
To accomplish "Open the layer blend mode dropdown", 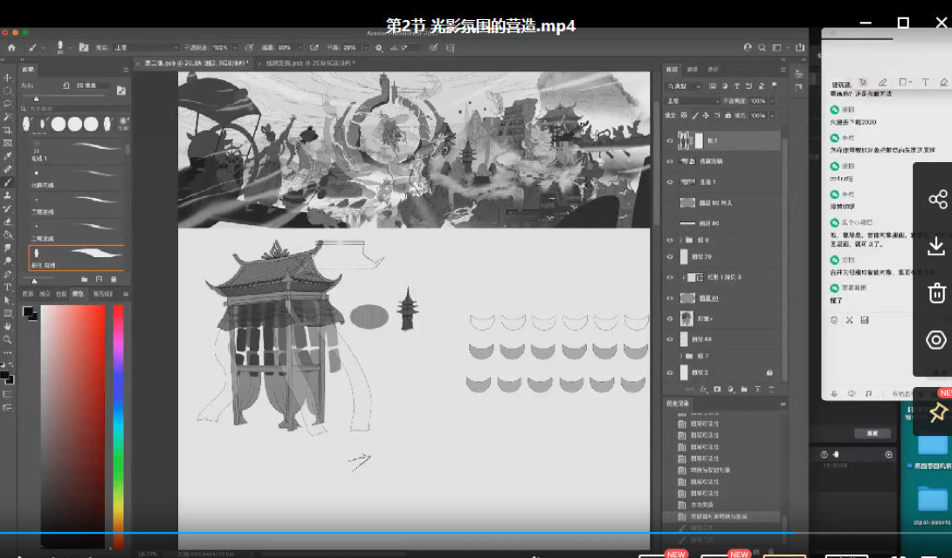I will (x=693, y=100).
